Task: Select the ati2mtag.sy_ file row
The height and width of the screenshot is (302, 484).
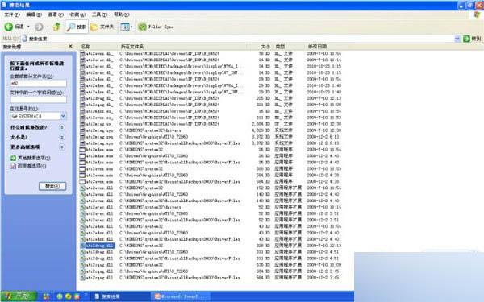Action: pos(100,124)
